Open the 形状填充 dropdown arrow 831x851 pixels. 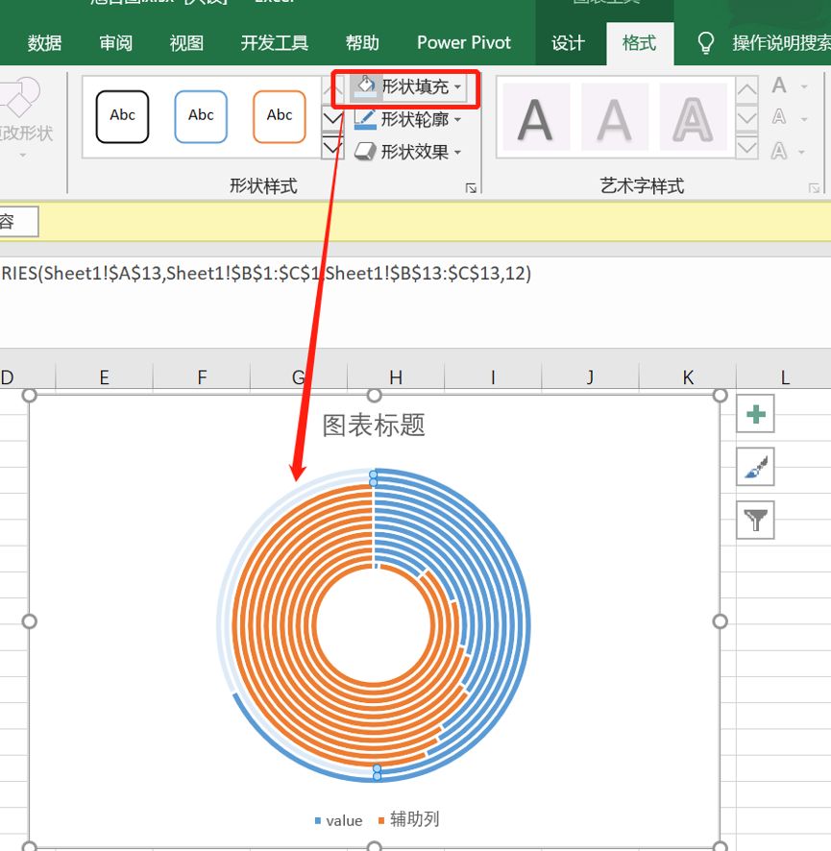pyautogui.click(x=457, y=86)
